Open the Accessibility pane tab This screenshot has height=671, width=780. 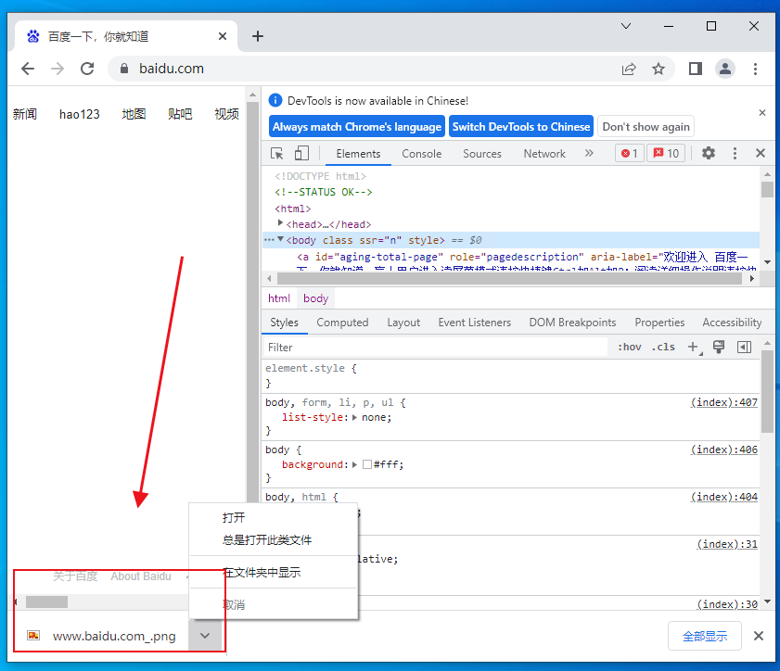pos(732,323)
